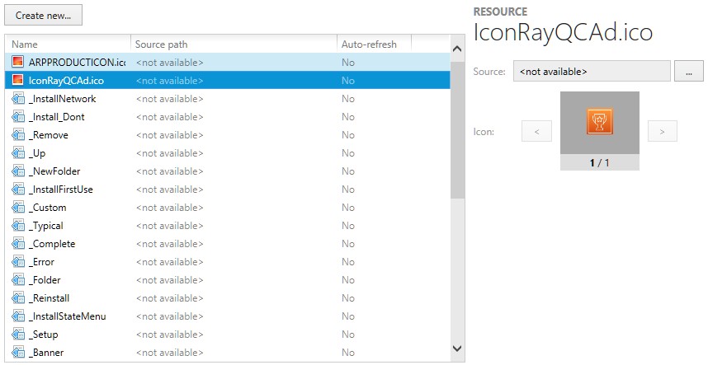The height and width of the screenshot is (365, 708).
Task: Click the ARPPRODUCTICON.ico file icon
Action: pyautogui.click(x=18, y=63)
